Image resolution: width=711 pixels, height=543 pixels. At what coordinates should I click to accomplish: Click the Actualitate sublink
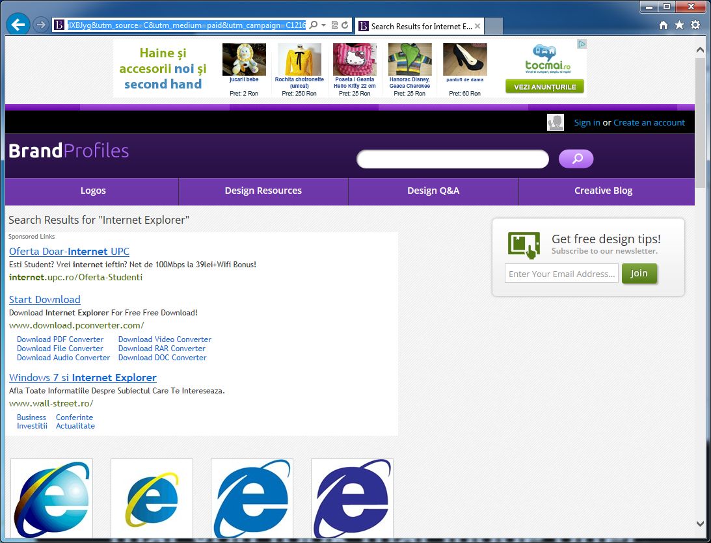[x=75, y=426]
